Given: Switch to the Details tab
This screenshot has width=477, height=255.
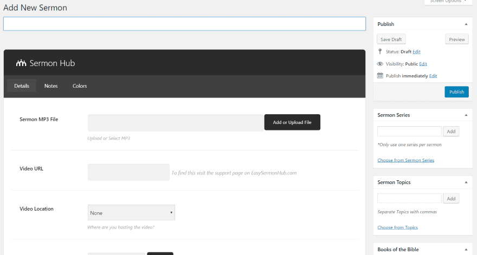Looking at the screenshot, I should (x=22, y=86).
